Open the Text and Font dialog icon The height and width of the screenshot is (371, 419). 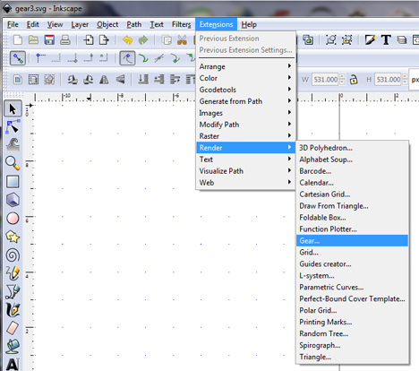point(386,39)
